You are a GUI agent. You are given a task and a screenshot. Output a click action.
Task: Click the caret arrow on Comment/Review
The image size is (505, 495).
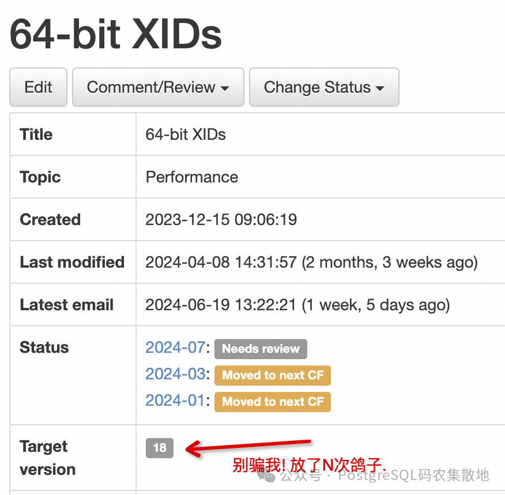click(224, 88)
